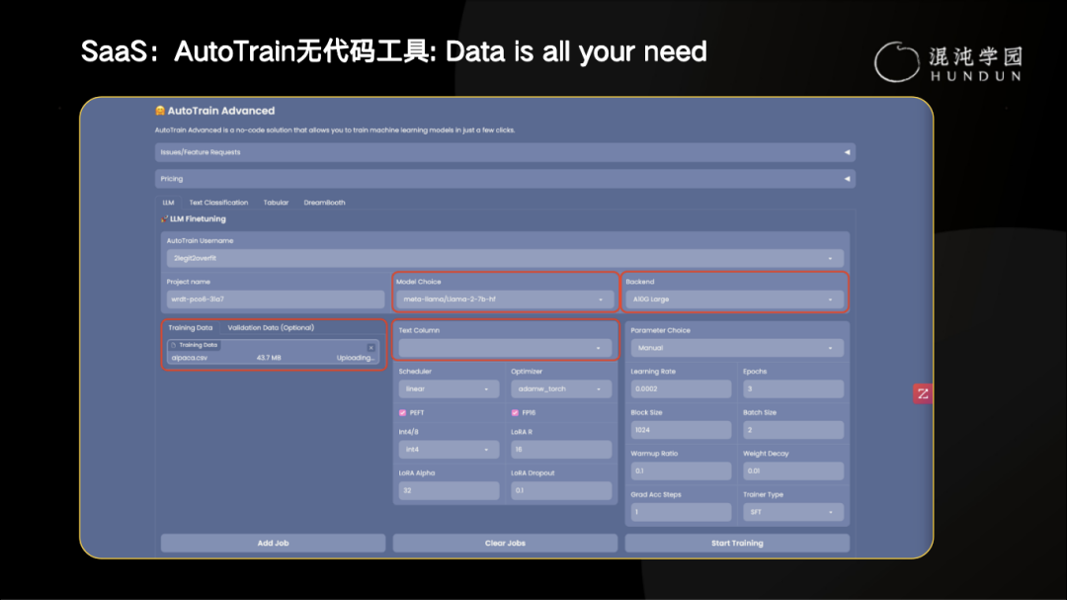Viewport: 1067px width, 600px height.
Task: Open the Text Column dropdown
Action: (505, 348)
